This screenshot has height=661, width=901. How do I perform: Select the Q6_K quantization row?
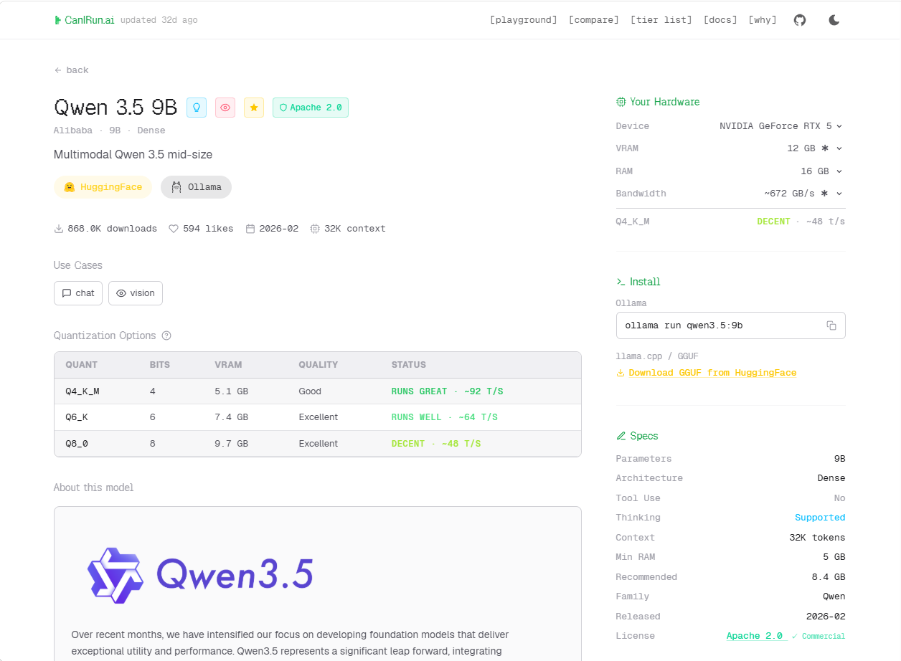(318, 417)
